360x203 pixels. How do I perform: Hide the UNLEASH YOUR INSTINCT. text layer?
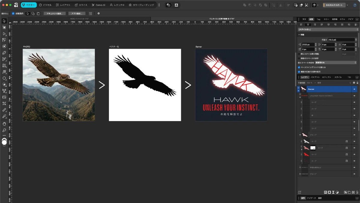click(354, 96)
